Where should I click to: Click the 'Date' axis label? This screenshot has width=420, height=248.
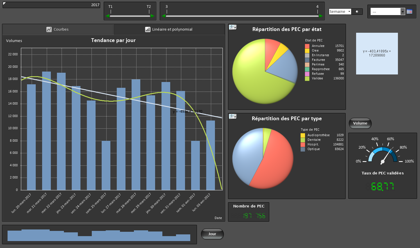click(218, 218)
